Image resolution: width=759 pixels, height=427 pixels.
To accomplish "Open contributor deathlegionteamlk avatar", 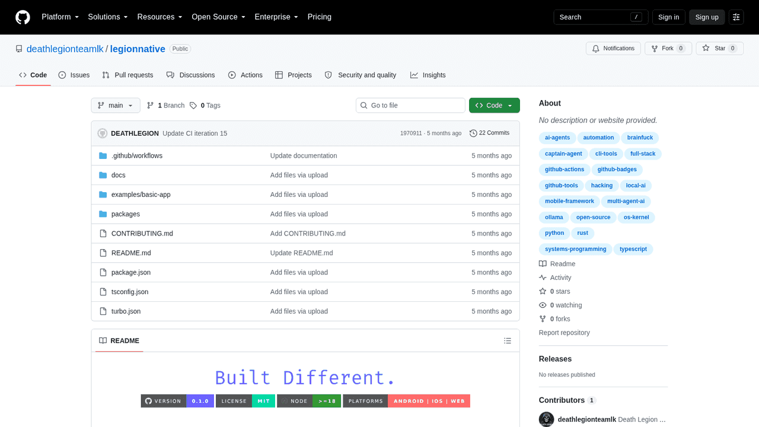I will pos(547,419).
